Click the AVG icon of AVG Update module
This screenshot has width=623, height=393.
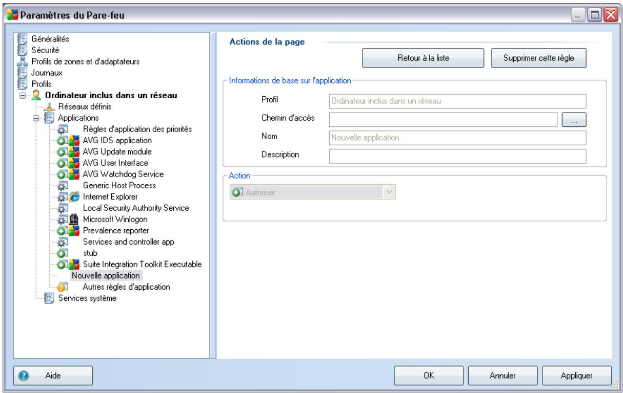tap(74, 151)
